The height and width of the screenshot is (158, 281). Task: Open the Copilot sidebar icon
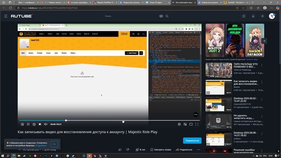point(277,8)
